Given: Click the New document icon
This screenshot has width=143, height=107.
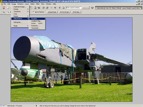Looking at the screenshot, I should pos(8,8).
